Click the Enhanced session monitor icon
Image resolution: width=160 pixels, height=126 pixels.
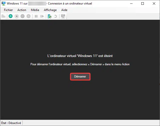(63, 16)
